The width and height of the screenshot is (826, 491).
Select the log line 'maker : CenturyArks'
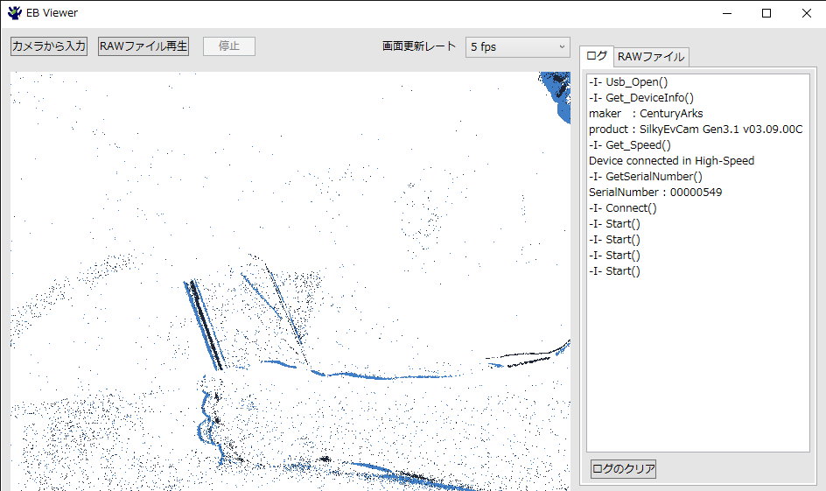click(x=646, y=114)
